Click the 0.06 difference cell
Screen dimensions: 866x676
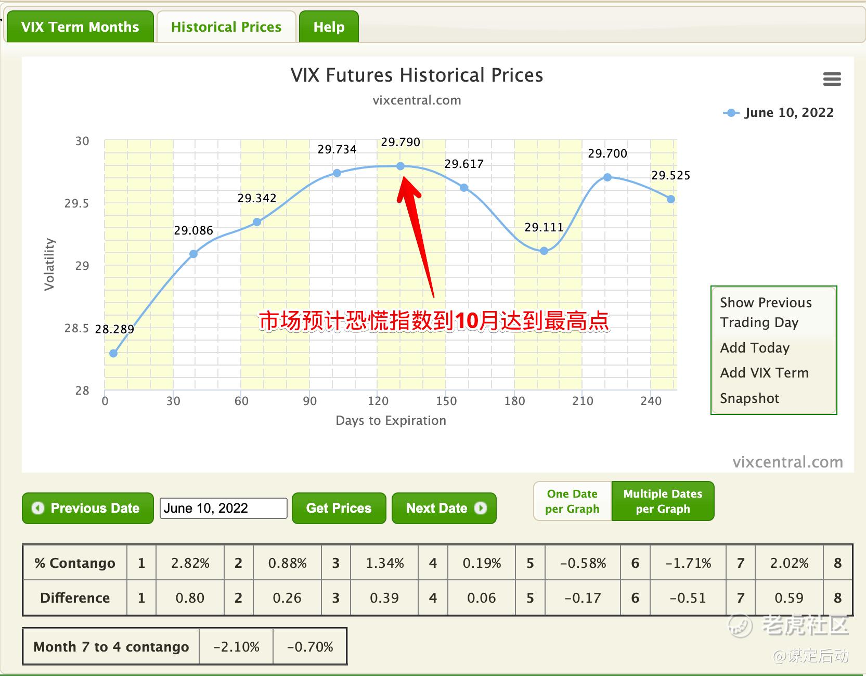click(482, 598)
